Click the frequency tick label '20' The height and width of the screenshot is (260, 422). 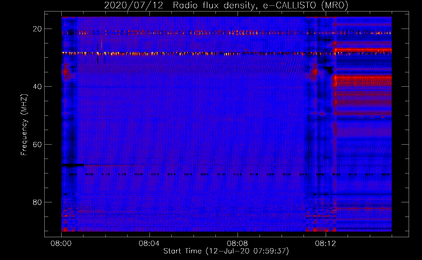point(38,29)
